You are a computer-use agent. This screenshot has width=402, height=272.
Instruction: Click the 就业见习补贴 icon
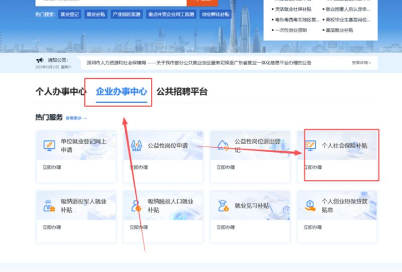pos(223,205)
